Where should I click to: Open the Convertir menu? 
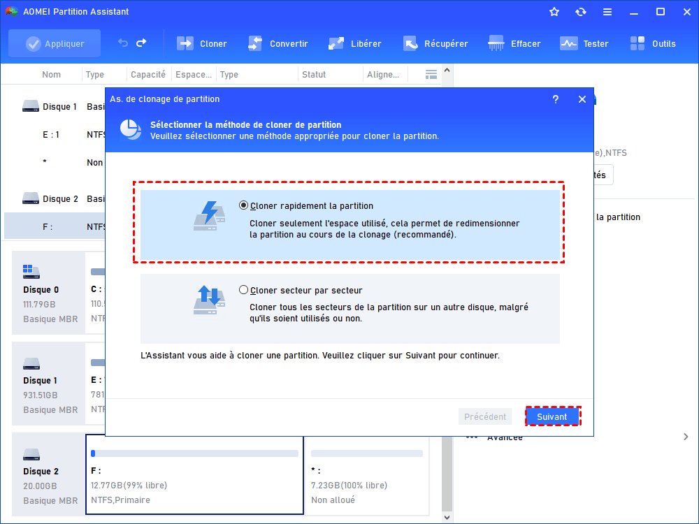278,43
